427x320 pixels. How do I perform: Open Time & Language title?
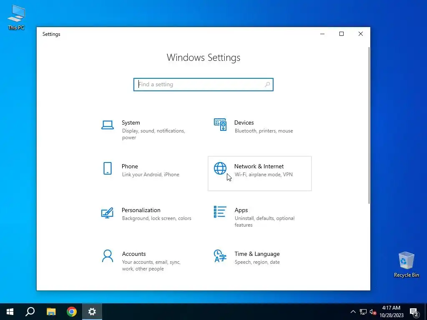pos(257,254)
